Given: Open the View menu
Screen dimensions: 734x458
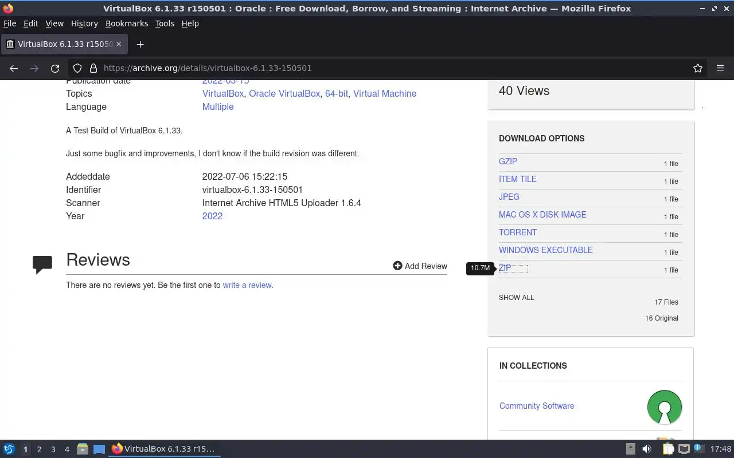Looking at the screenshot, I should pyautogui.click(x=54, y=23).
